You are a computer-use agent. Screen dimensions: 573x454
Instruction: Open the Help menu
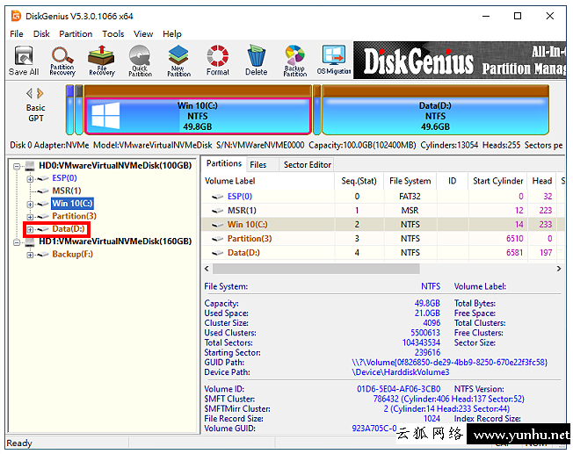[x=171, y=34]
